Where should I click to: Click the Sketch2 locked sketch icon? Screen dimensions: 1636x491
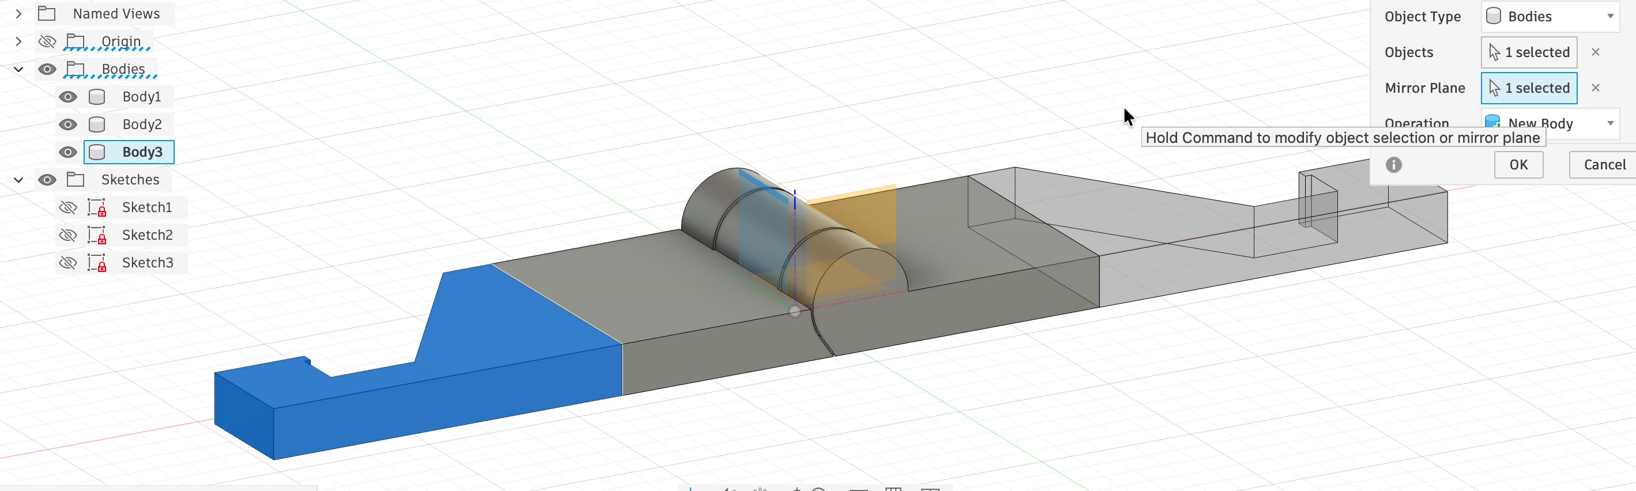pos(97,235)
